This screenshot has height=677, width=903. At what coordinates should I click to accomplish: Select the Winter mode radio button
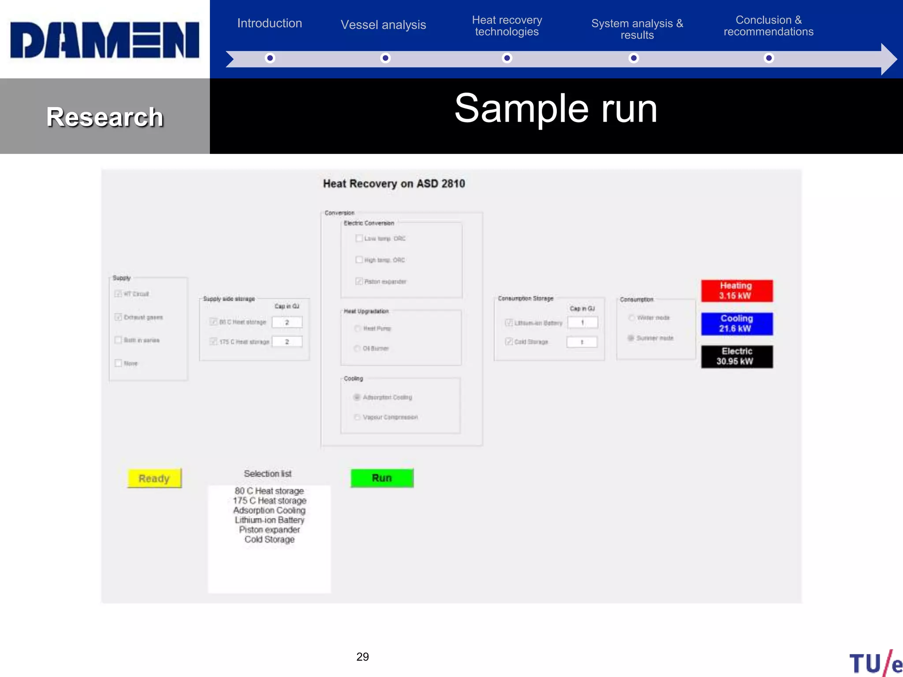(631, 318)
